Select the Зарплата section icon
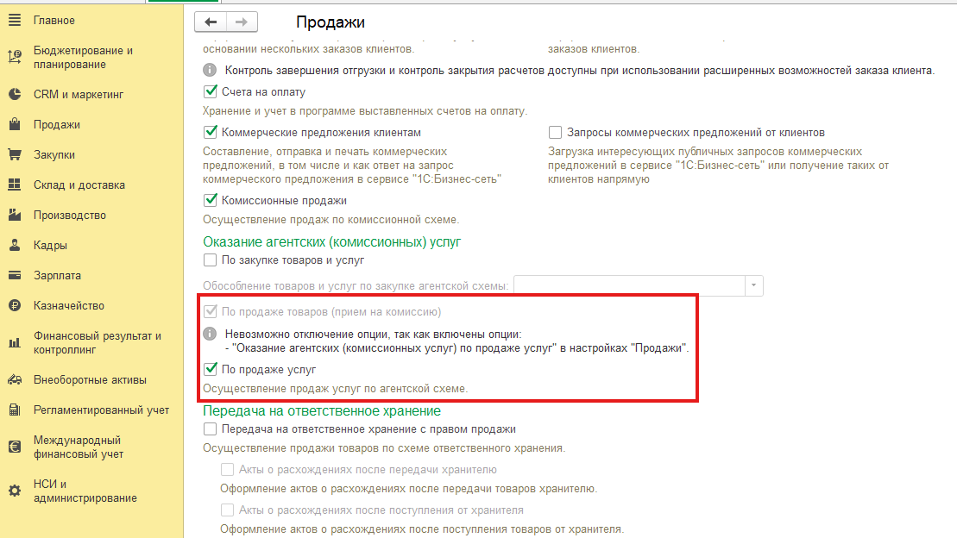The width and height of the screenshot is (957, 538). click(x=14, y=275)
